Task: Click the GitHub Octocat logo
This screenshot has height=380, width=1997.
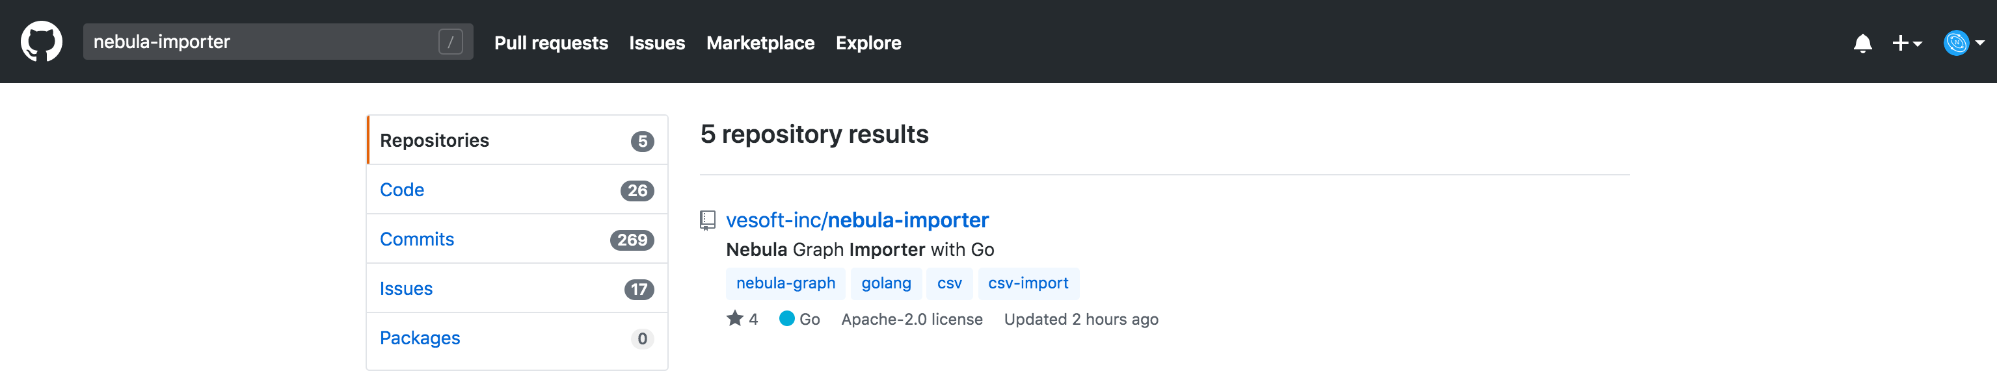Action: pos(41,42)
